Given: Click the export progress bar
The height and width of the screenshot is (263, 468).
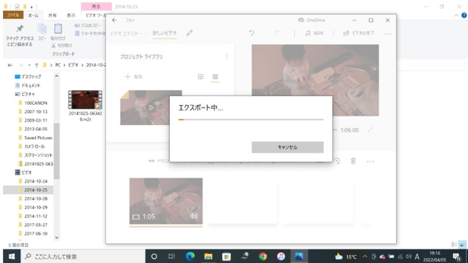Looking at the screenshot, I should 251,119.
